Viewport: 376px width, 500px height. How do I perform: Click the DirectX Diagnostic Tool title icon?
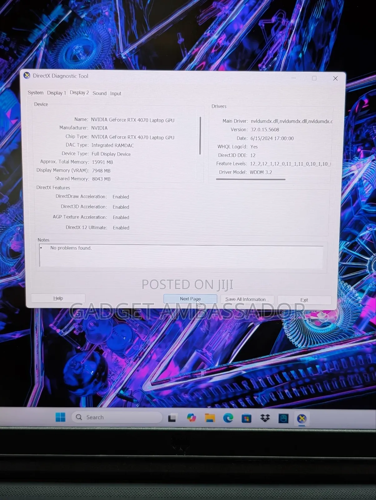pyautogui.click(x=27, y=75)
